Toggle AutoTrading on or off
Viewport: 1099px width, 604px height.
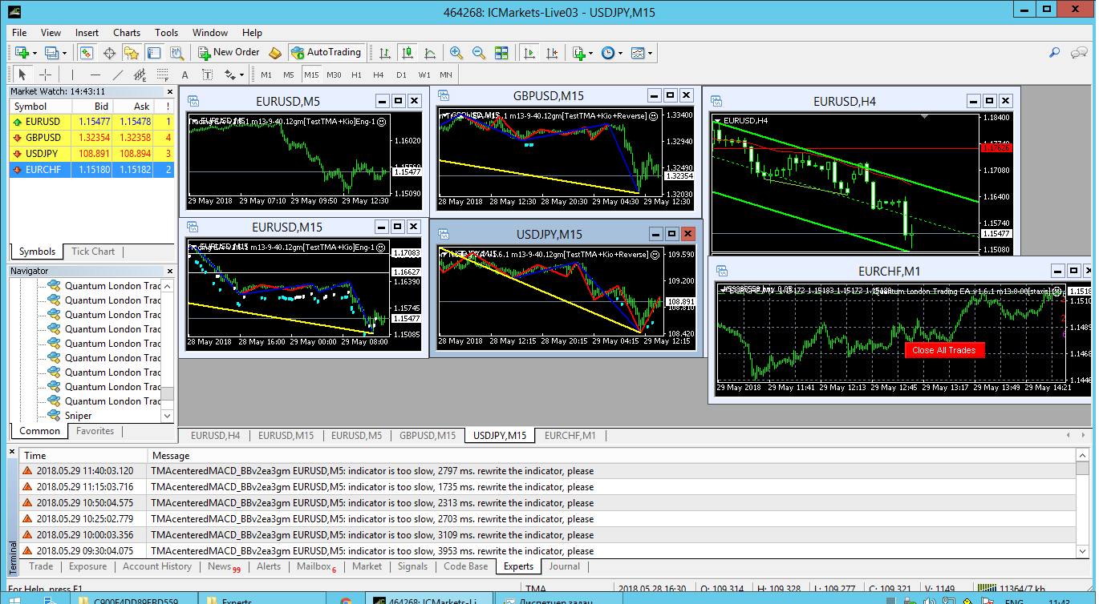pyautogui.click(x=326, y=53)
